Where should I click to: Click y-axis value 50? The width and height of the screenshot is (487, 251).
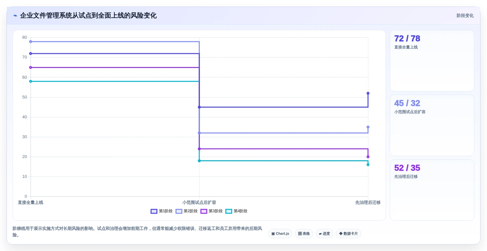25,97
